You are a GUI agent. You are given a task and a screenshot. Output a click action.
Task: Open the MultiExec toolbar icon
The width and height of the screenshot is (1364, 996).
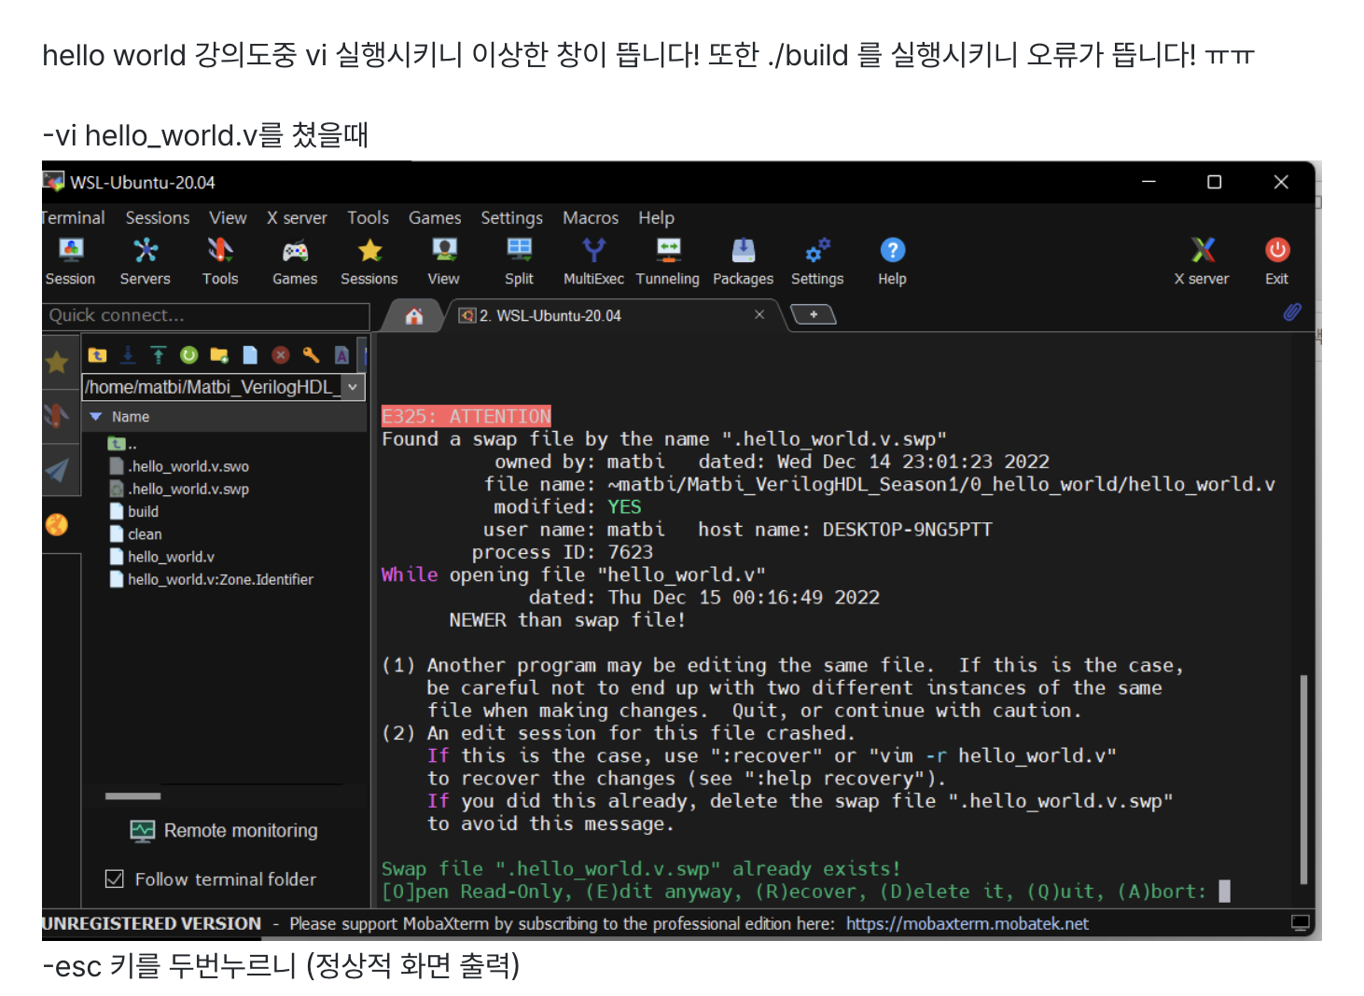(x=593, y=261)
